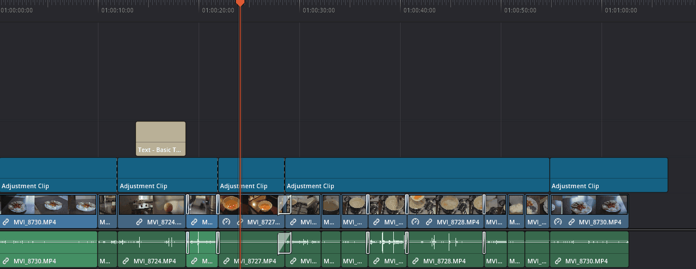The width and height of the screenshot is (696, 269).
Task: Select the MVI_8724.MP4 video clip thumbnail
Action: 152,204
